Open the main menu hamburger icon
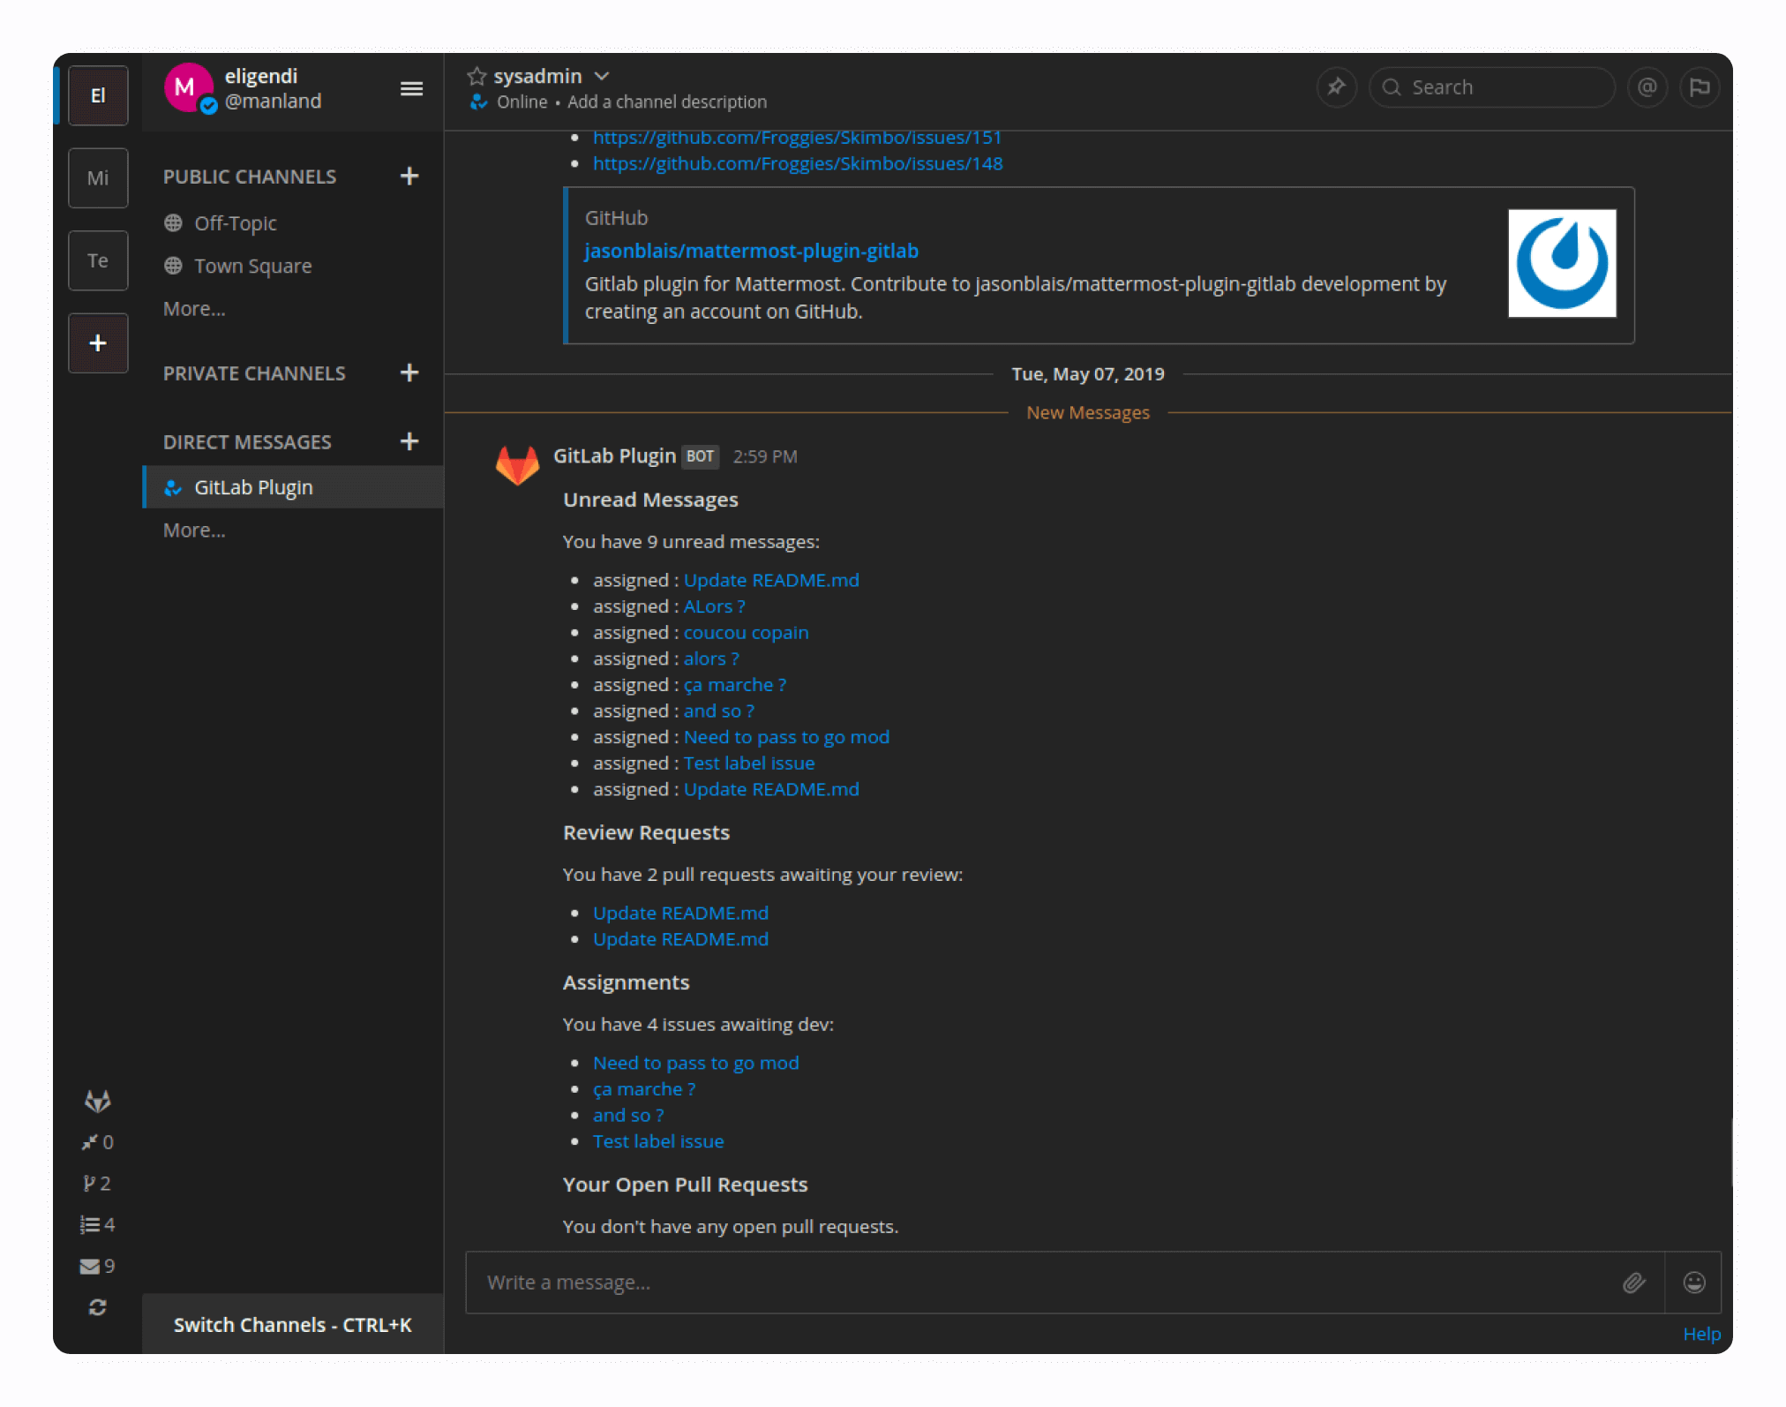1786x1407 pixels. [411, 88]
